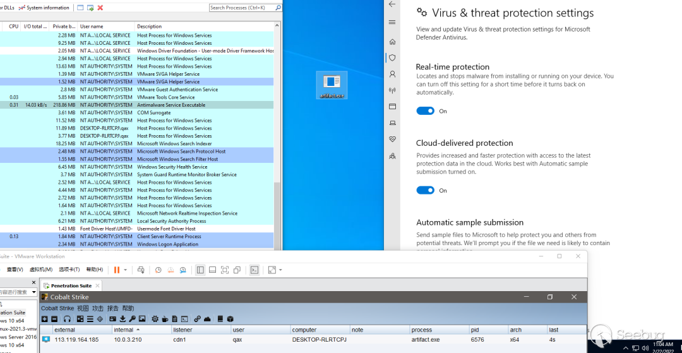Click VMware thumbnail bar view icon
The width and height of the screenshot is (682, 353).
pyautogui.click(x=212, y=270)
